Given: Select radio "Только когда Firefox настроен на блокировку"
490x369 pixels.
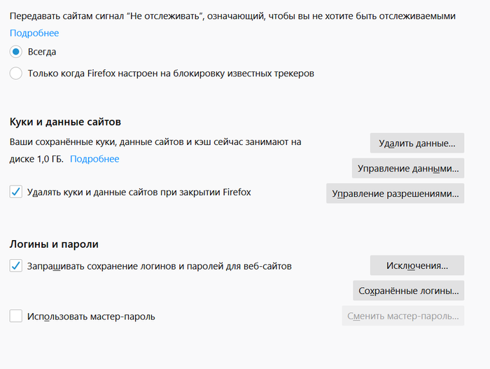Looking at the screenshot, I should coord(16,74).
